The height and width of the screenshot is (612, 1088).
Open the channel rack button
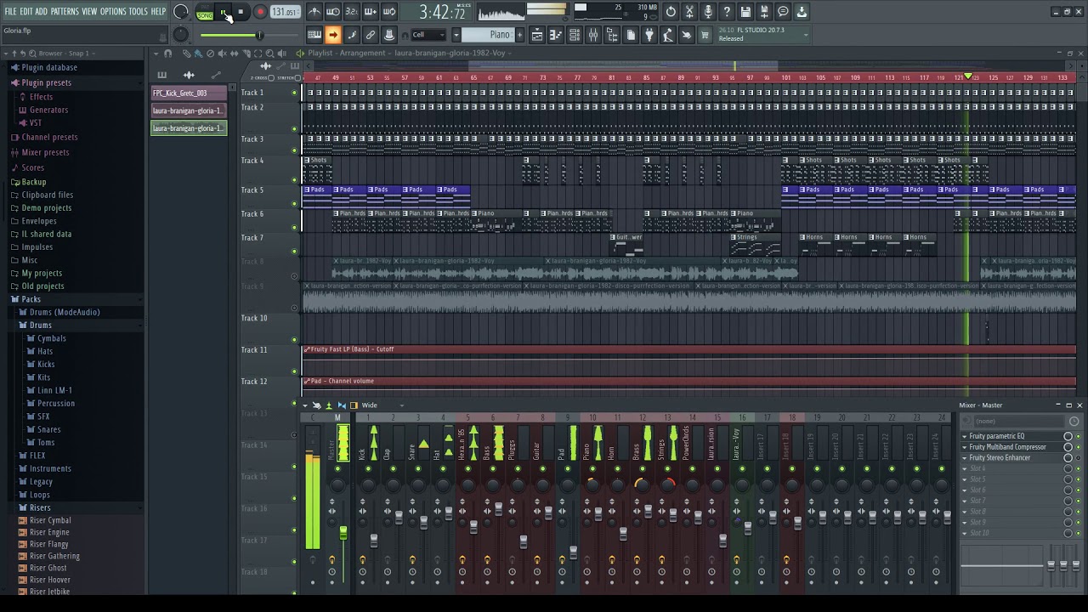(x=575, y=35)
